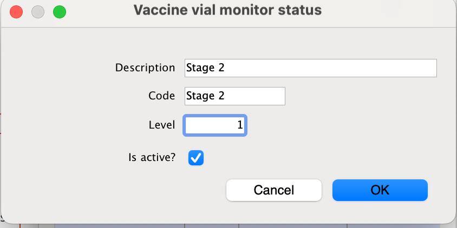The width and height of the screenshot is (457, 228).
Task: Focus the Level number field
Action: (215, 125)
